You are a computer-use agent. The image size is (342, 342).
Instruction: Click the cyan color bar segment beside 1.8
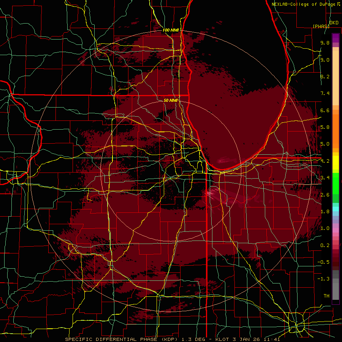coord(336,209)
